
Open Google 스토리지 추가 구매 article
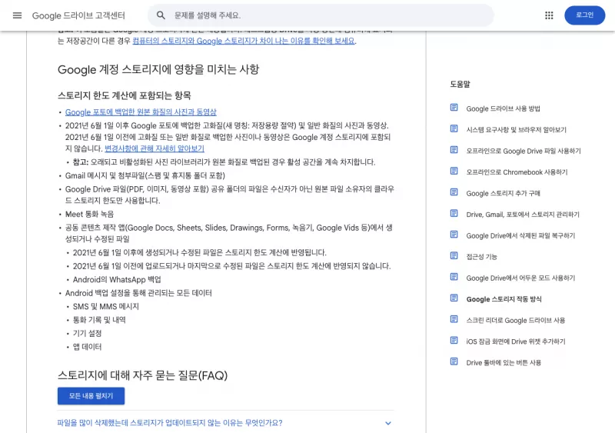tap(504, 194)
